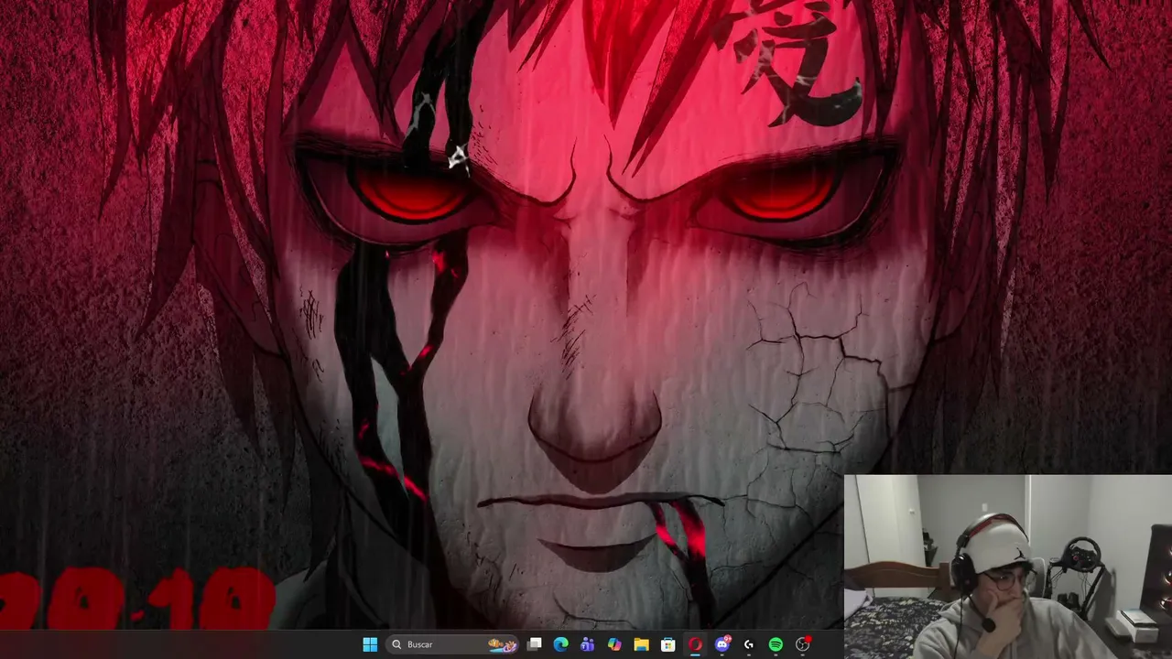1172x659 pixels.
Task: Open Microsoft Teams from the taskbar
Action: (588, 644)
